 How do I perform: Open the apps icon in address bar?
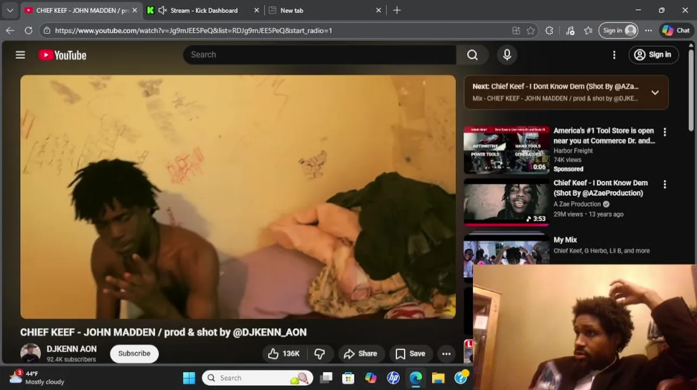[x=516, y=30]
